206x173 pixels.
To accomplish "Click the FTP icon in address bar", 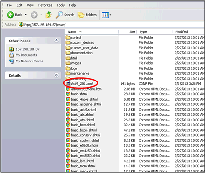I will (21, 25).
